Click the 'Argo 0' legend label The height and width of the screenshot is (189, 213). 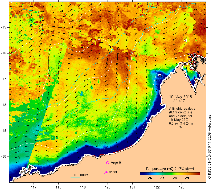pos(116,163)
